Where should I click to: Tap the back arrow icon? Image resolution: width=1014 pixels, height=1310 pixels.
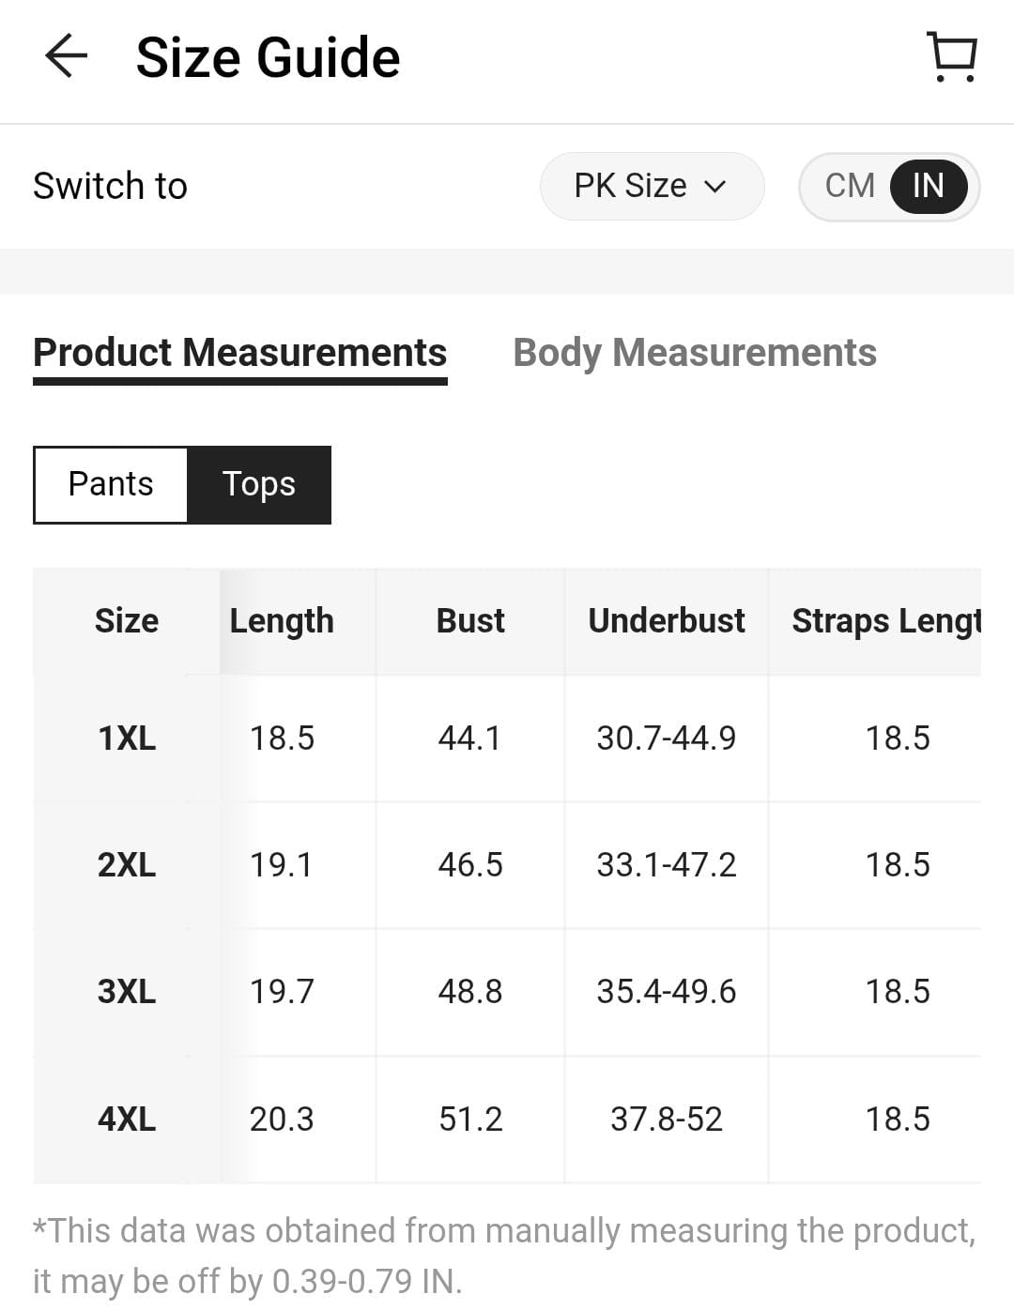[x=66, y=56]
